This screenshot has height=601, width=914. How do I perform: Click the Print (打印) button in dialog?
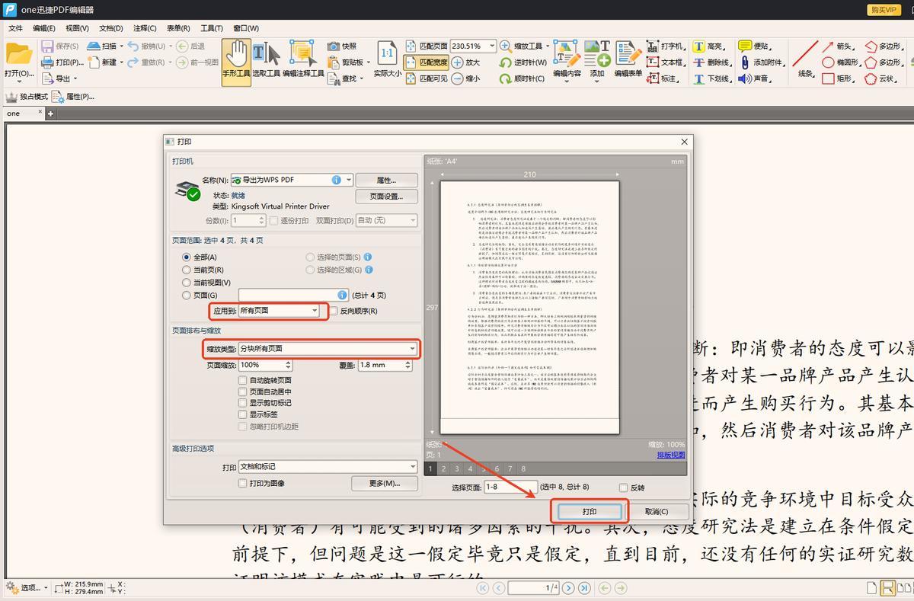[590, 511]
